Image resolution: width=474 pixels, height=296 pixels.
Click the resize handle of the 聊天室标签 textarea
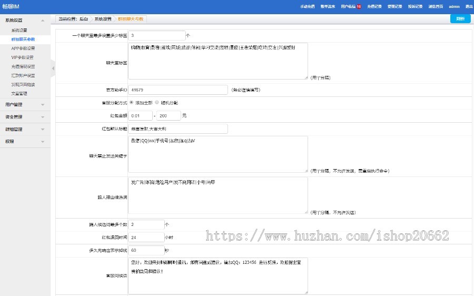click(x=306, y=77)
